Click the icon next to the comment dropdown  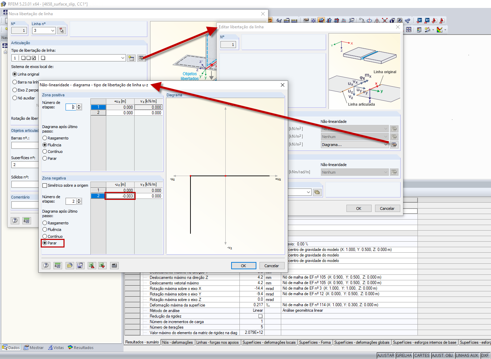pos(317,192)
